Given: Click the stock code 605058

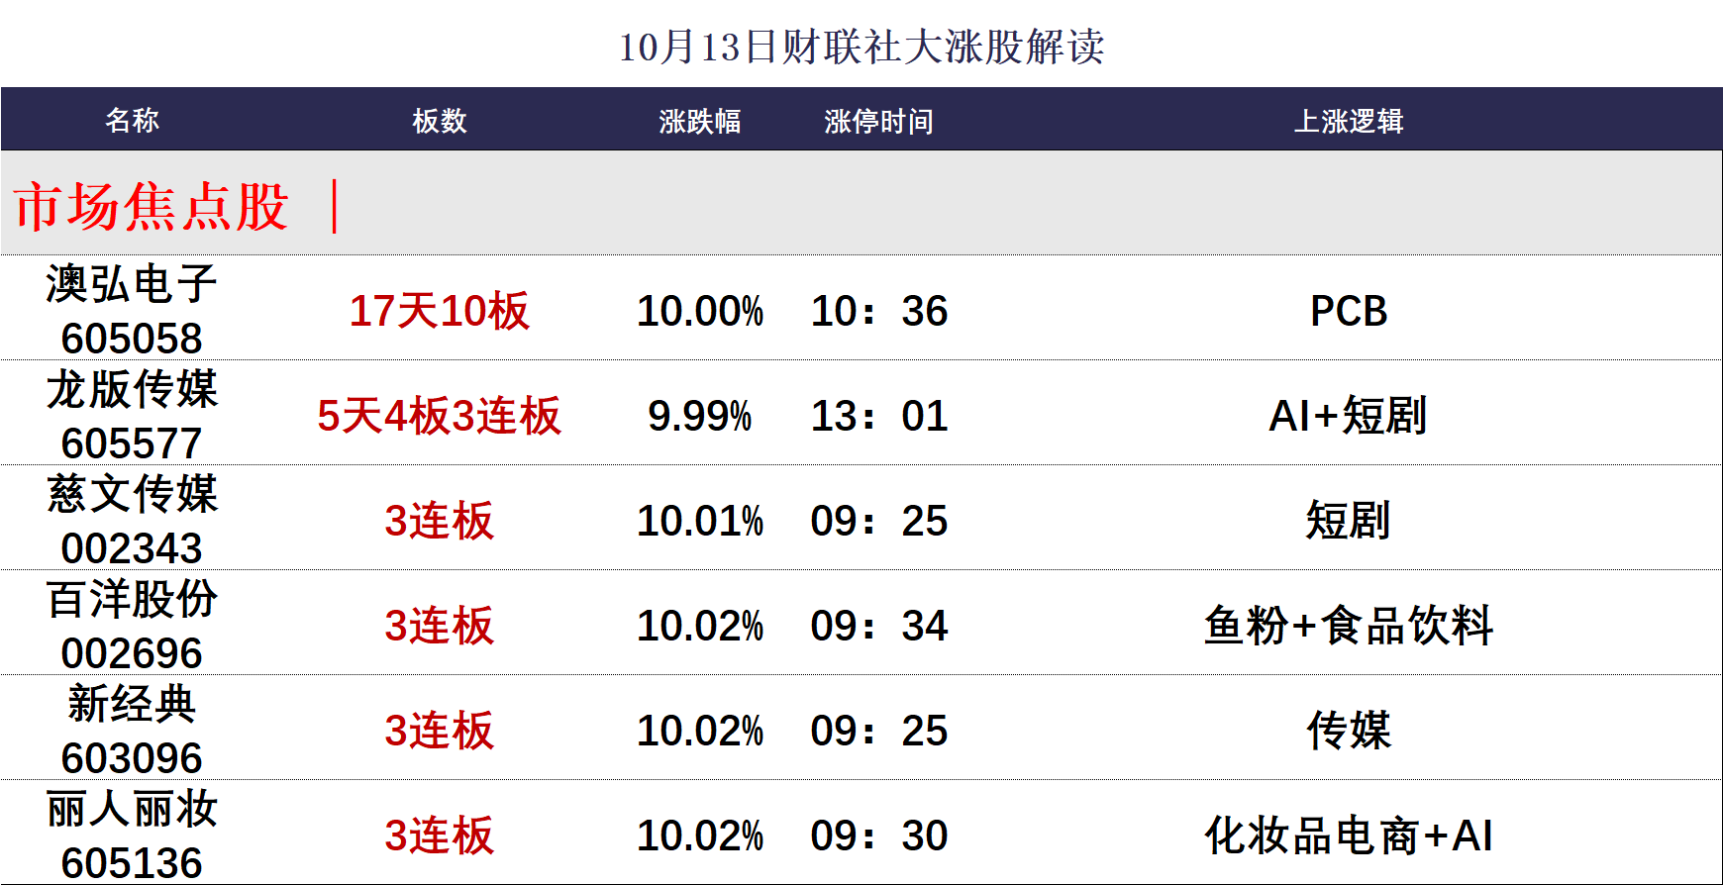Looking at the screenshot, I should click(x=132, y=339).
